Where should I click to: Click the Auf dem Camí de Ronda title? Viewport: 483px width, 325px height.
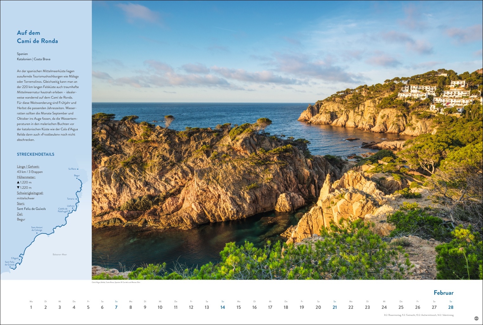37,37
